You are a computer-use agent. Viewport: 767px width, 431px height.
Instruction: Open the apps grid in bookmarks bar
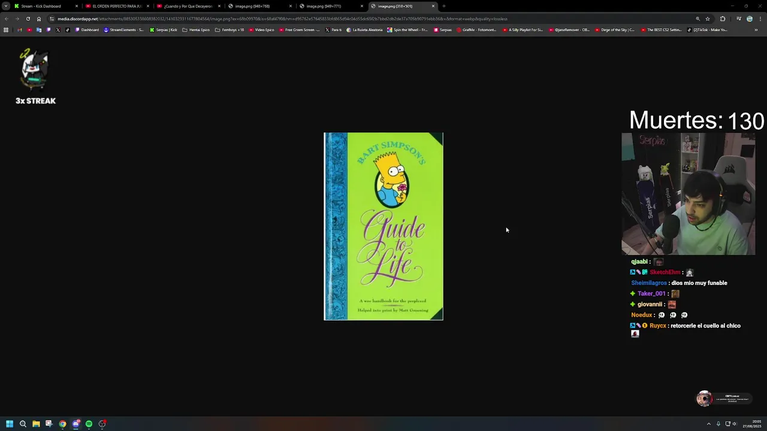click(x=6, y=30)
